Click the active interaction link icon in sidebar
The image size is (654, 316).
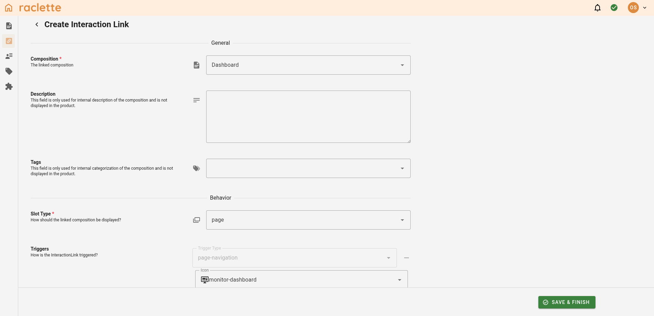[x=9, y=41]
